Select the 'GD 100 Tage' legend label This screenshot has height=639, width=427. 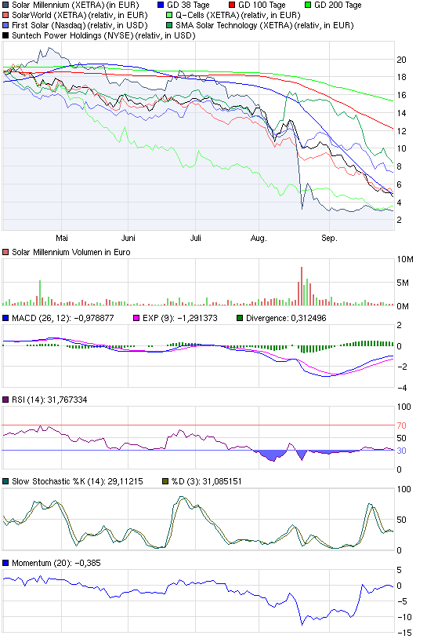coord(262,5)
